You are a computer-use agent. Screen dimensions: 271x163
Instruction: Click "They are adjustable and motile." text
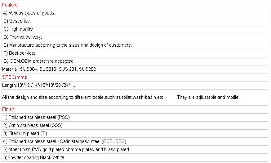coord(208,97)
